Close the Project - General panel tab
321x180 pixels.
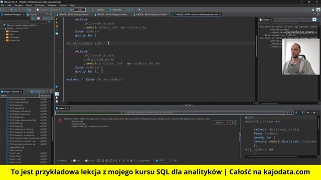[x=21, y=91]
